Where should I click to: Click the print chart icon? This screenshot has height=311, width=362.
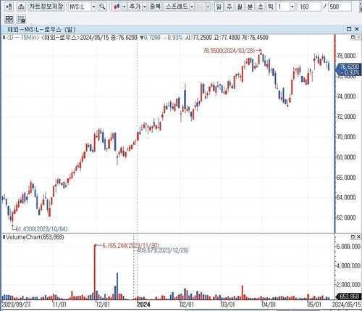21,7
